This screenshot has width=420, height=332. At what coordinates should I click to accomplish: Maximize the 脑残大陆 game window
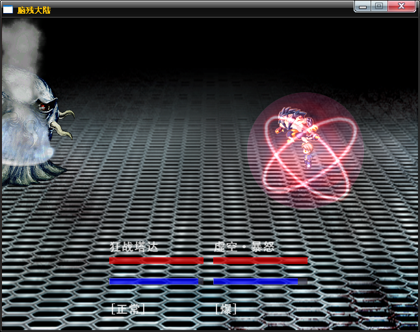tap(379, 6)
